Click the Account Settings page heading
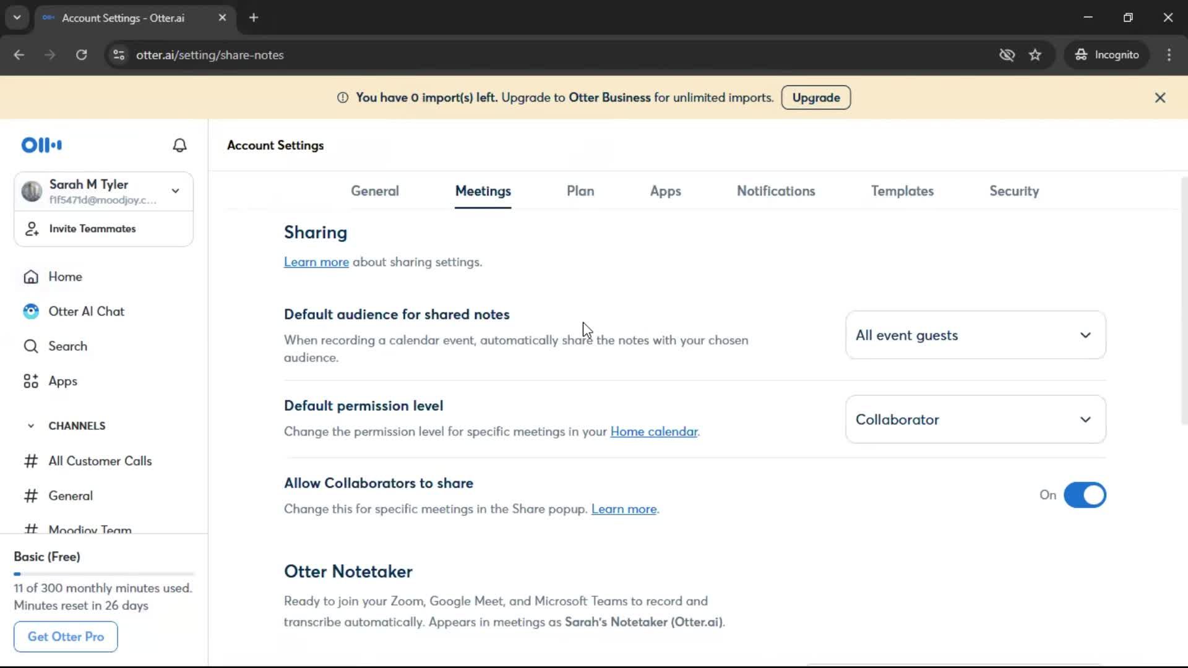 [275, 145]
